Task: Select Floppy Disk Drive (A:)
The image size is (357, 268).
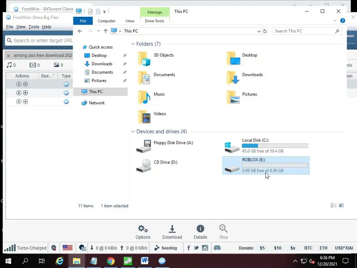Action: click(165, 146)
